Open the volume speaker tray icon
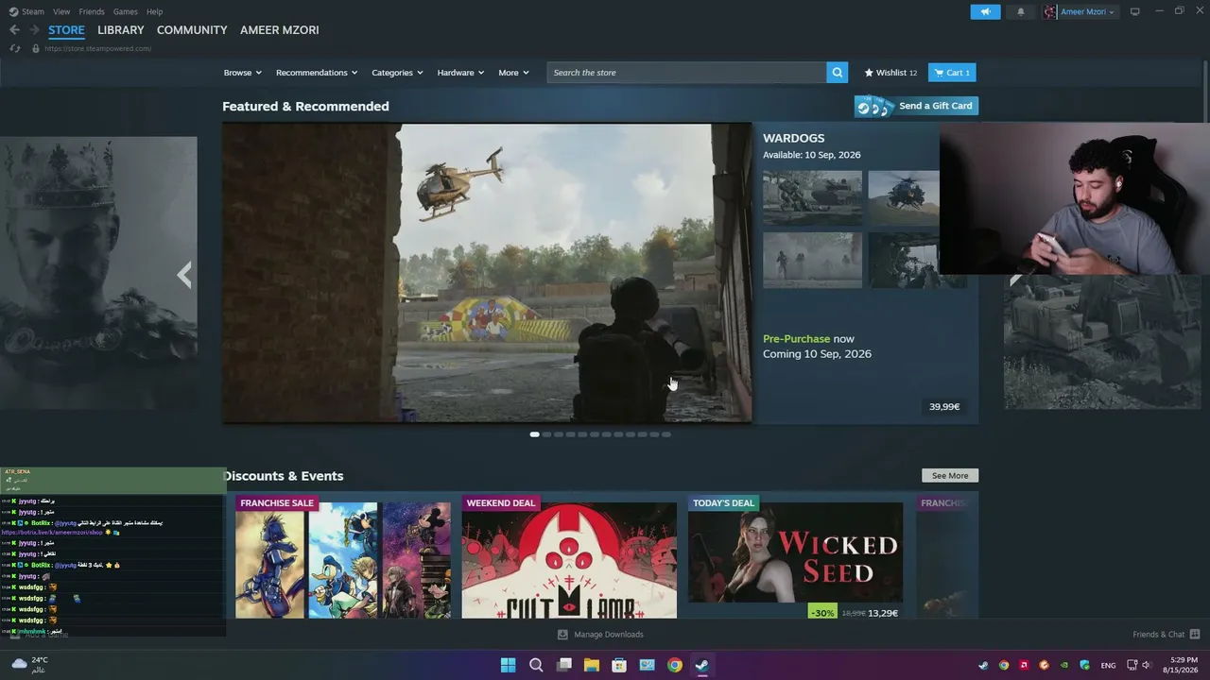 coord(1146,665)
